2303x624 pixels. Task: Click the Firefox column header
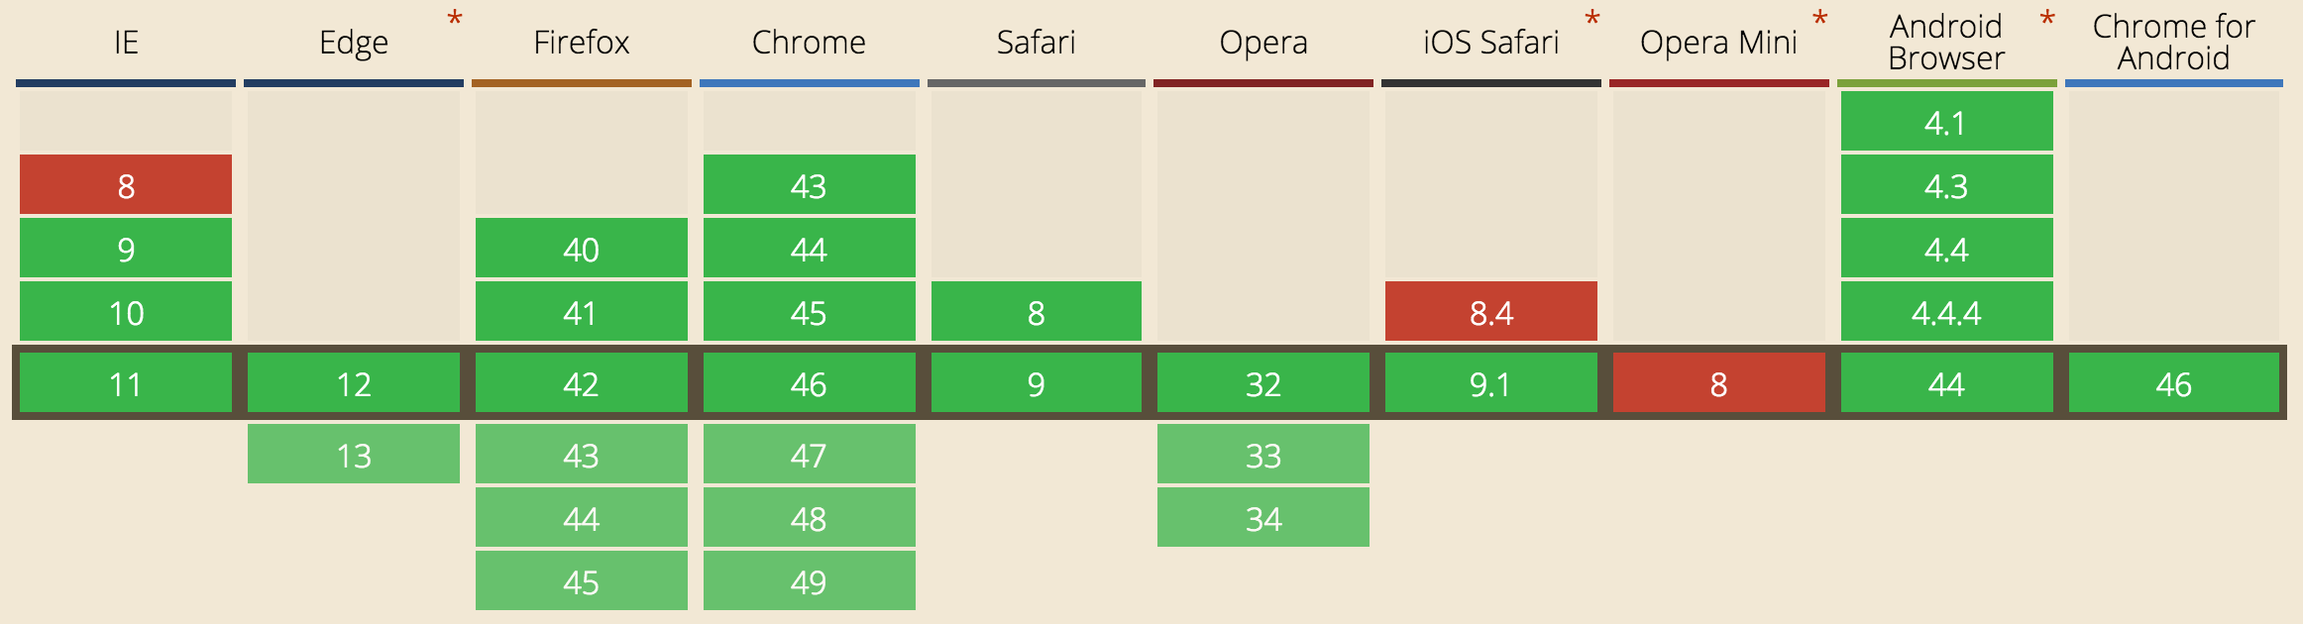point(582,43)
